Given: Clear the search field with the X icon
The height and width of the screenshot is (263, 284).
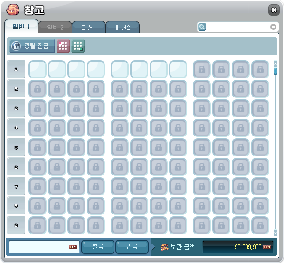Looking at the screenshot, I should [x=273, y=27].
